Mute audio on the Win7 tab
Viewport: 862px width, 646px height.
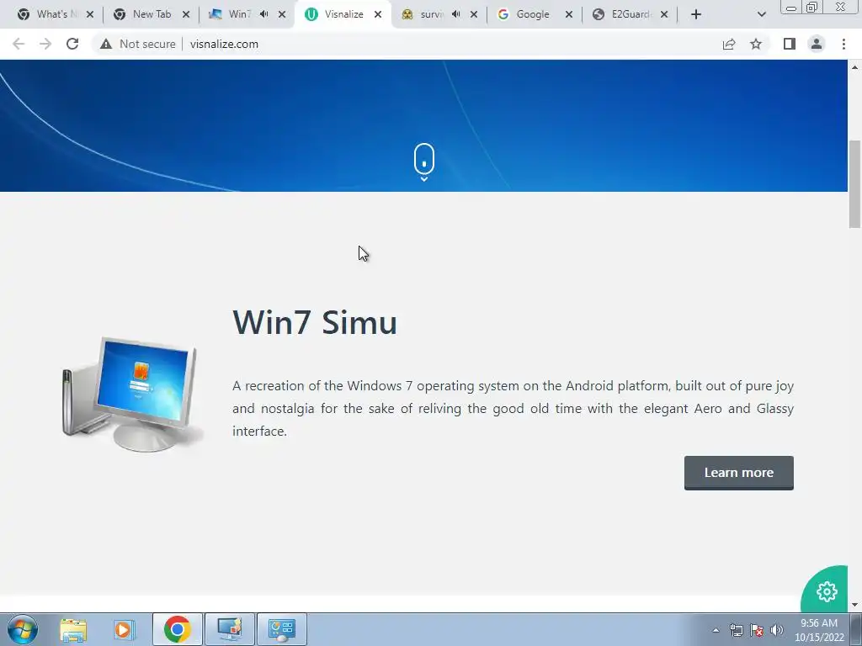pos(263,14)
